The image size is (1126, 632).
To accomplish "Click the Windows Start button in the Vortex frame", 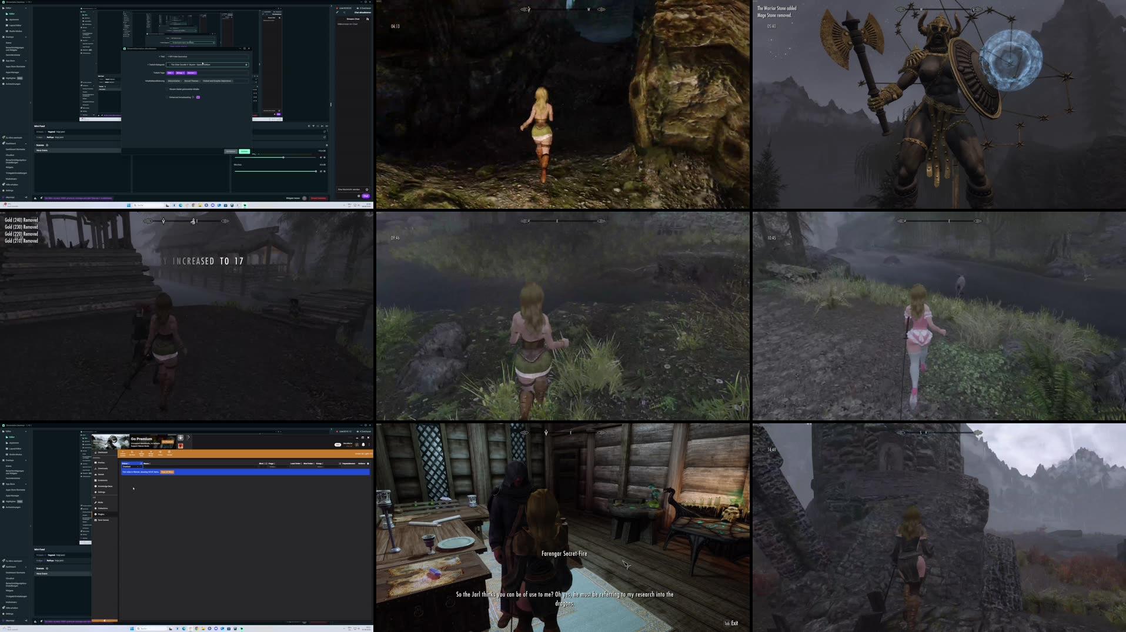I will tap(132, 628).
